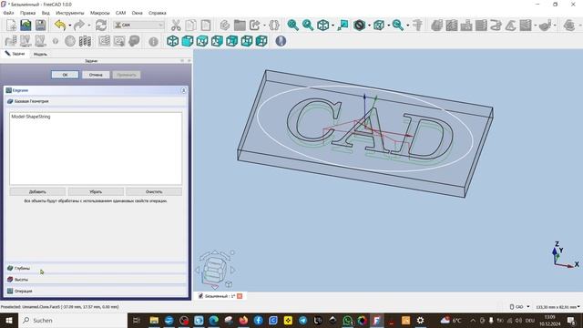
Task: Set isometric view with first cyan cube
Action: point(172,41)
